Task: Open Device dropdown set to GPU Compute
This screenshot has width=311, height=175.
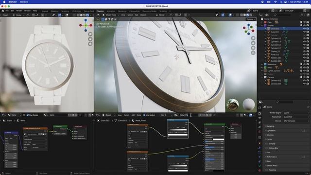Action: 296,121
